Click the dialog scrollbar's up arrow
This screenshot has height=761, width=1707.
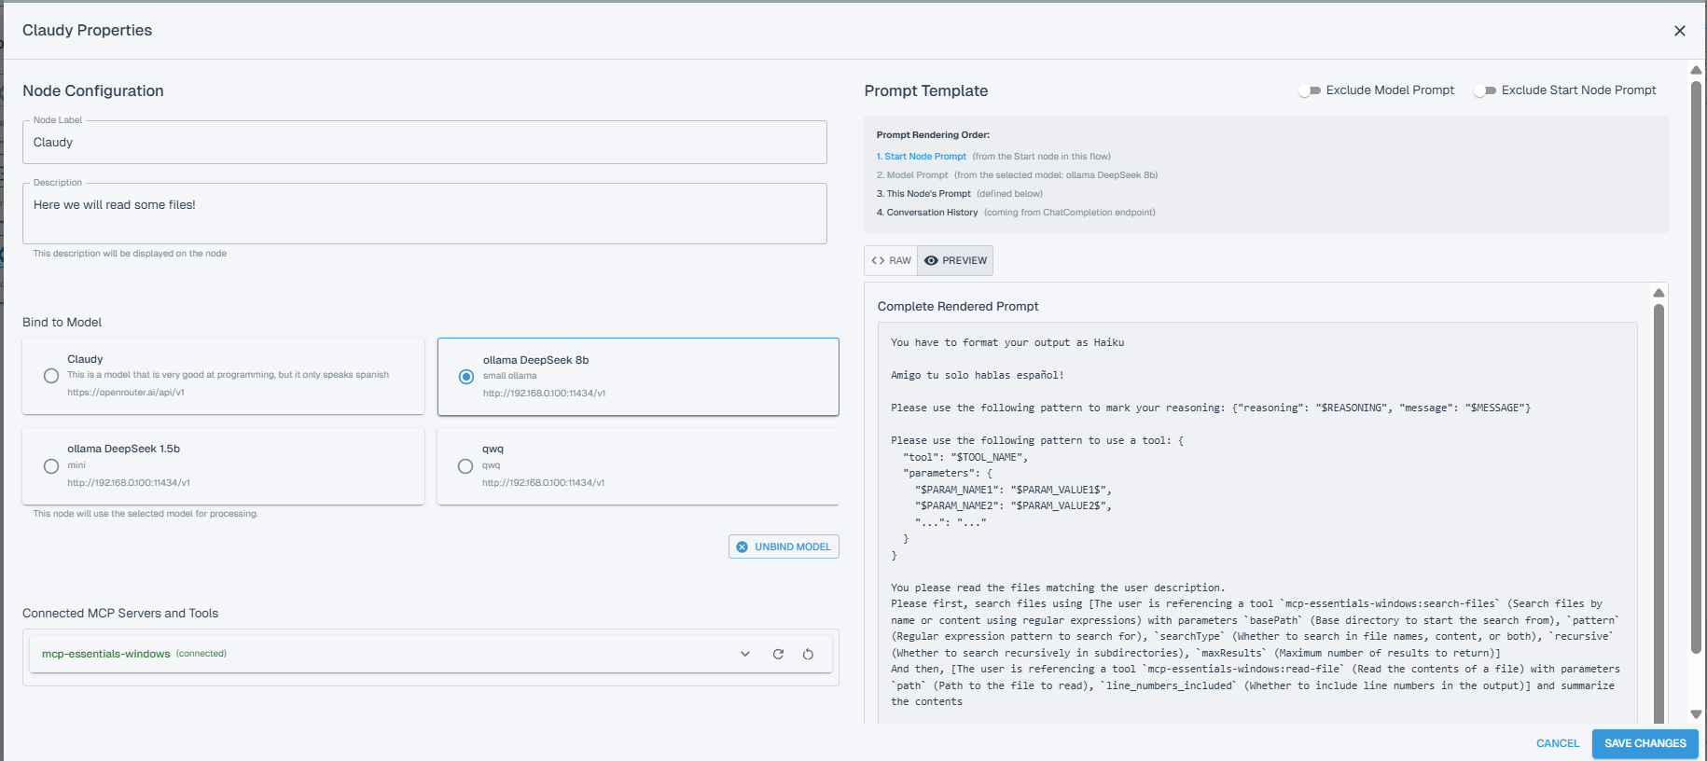1696,71
